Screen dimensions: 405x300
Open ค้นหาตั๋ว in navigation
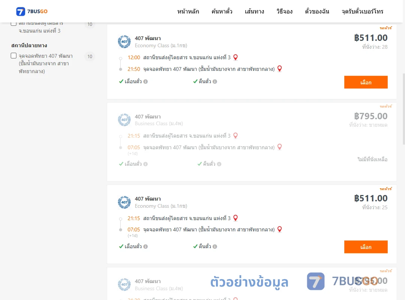(222, 11)
